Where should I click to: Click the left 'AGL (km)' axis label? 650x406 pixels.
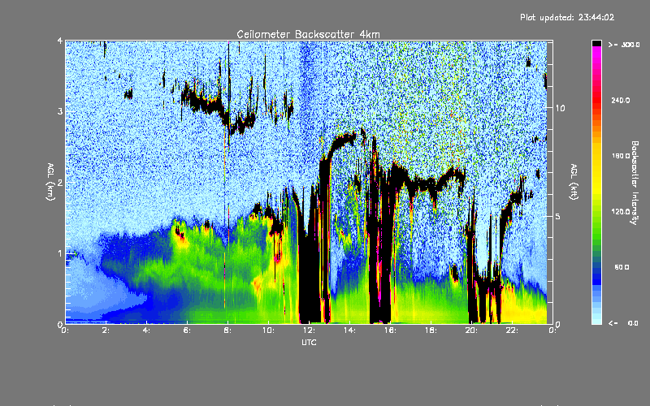point(50,182)
